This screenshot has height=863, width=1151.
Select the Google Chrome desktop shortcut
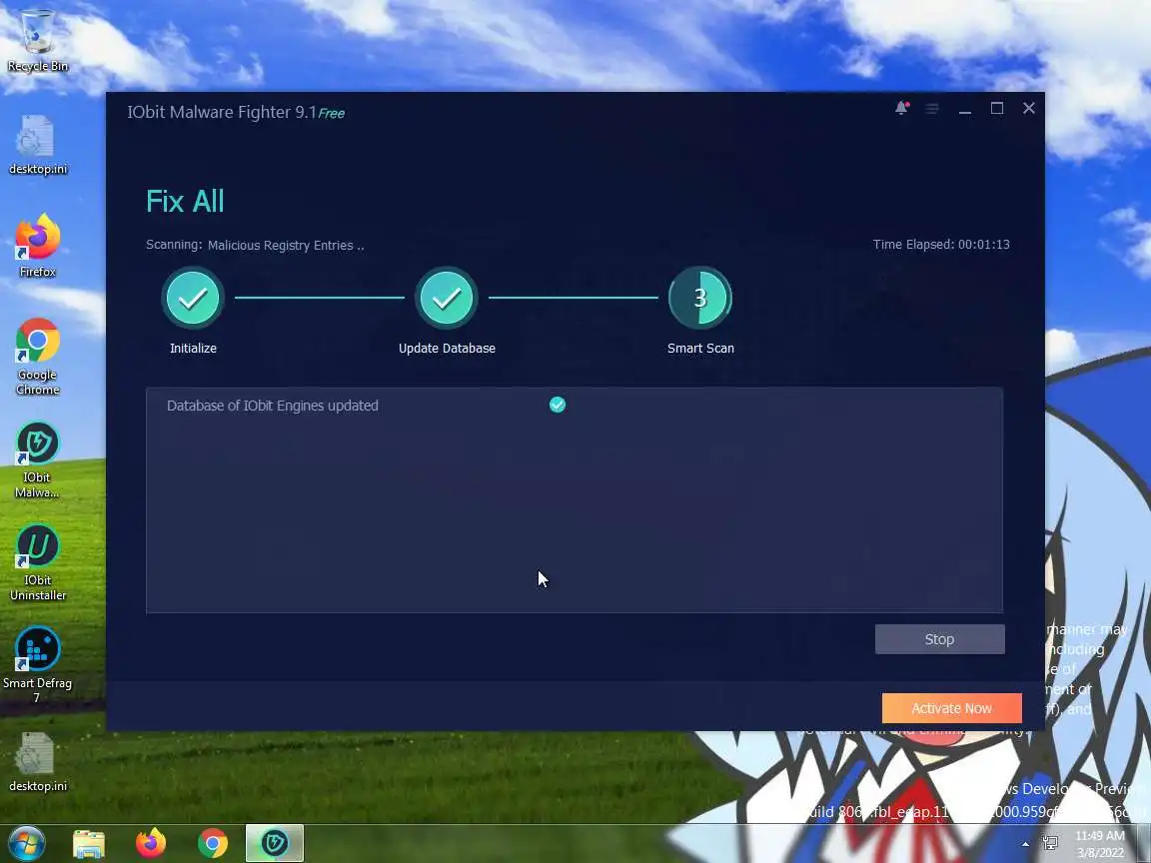(37, 357)
